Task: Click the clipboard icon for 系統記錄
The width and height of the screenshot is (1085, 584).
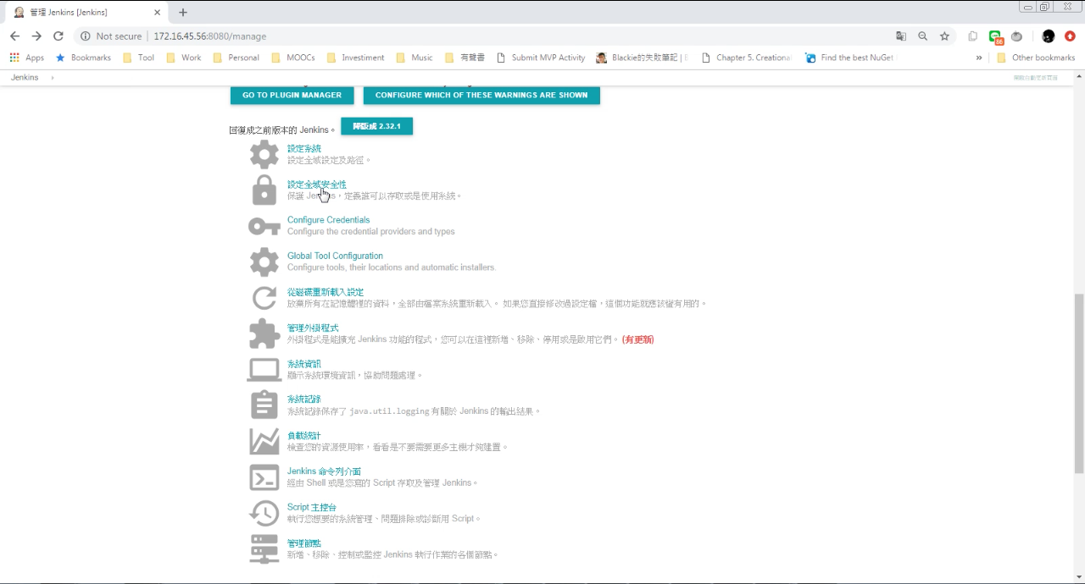Action: [264, 405]
